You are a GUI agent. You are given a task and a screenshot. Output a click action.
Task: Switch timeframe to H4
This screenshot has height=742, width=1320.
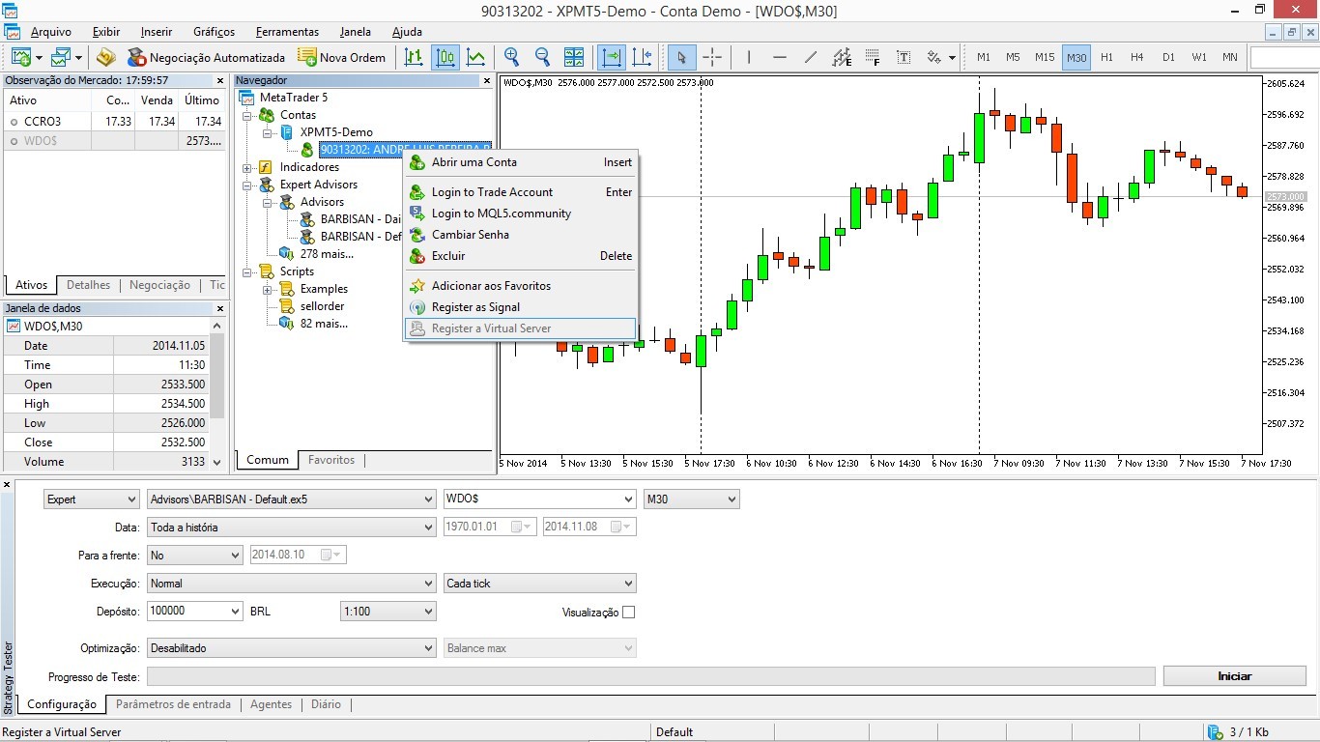[1136, 57]
